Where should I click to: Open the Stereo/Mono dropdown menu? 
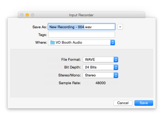tap(100, 75)
